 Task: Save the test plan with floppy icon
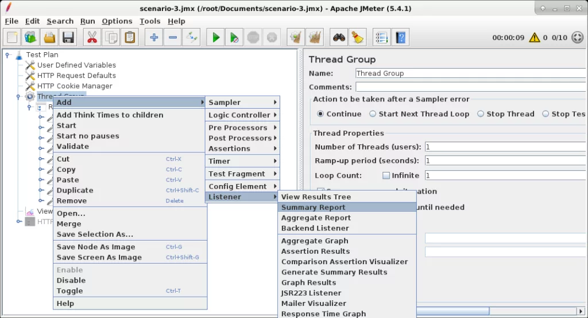coord(68,37)
